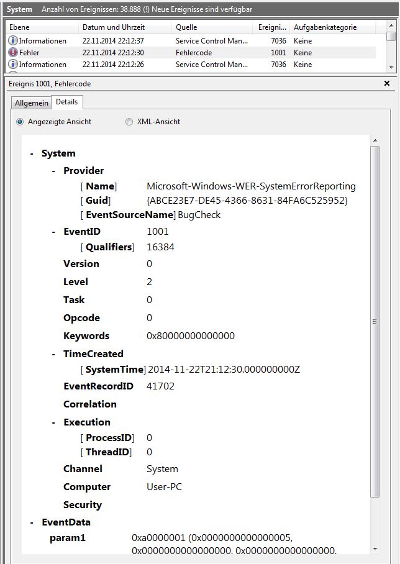Select the Angezeigte Ansicht radio button
The image size is (400, 564).
(20, 122)
